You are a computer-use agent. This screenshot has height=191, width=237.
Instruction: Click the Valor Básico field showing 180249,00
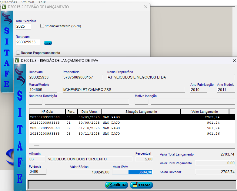(x=90, y=172)
